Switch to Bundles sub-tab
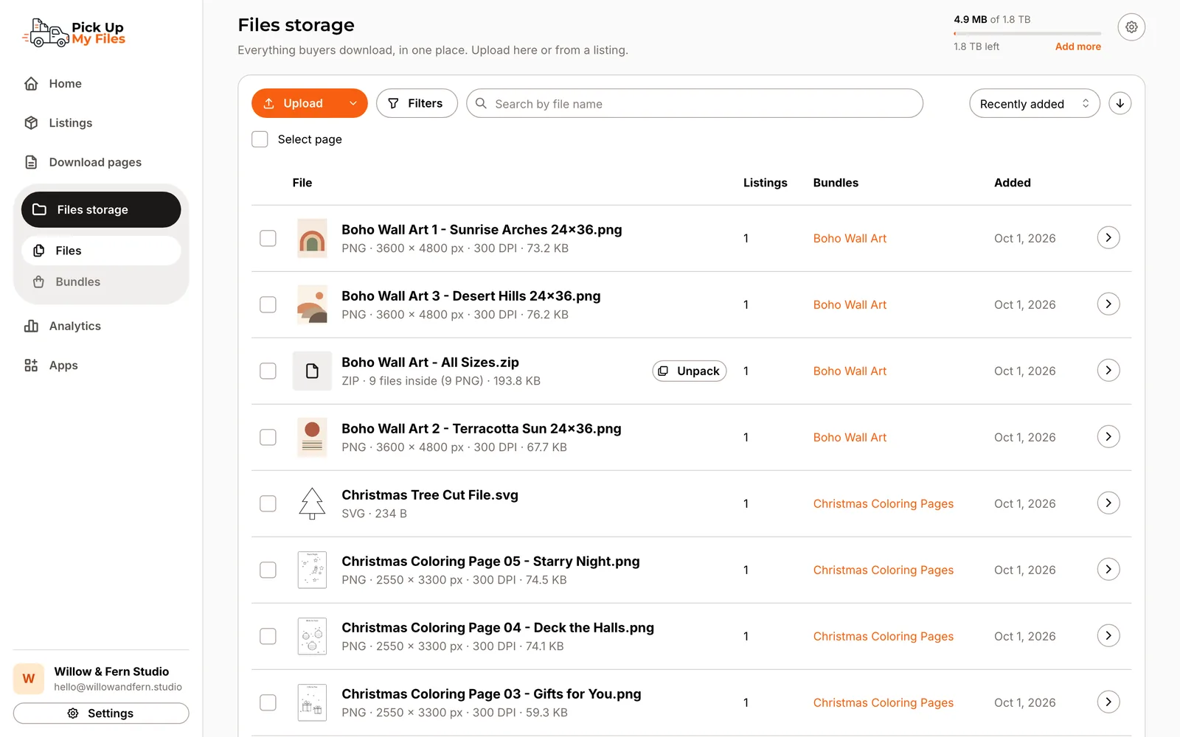 [101, 282]
